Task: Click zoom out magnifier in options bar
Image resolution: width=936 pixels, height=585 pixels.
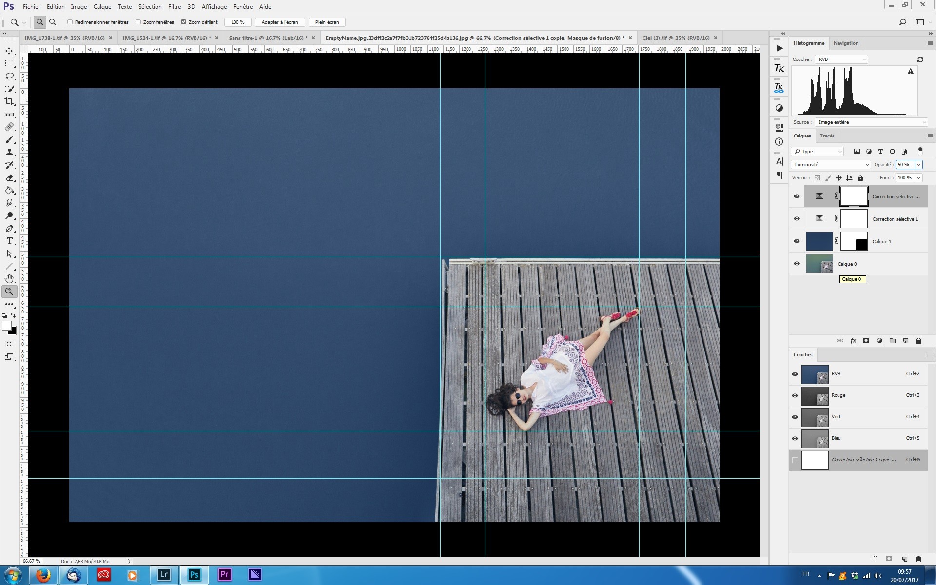Action: 53,22
